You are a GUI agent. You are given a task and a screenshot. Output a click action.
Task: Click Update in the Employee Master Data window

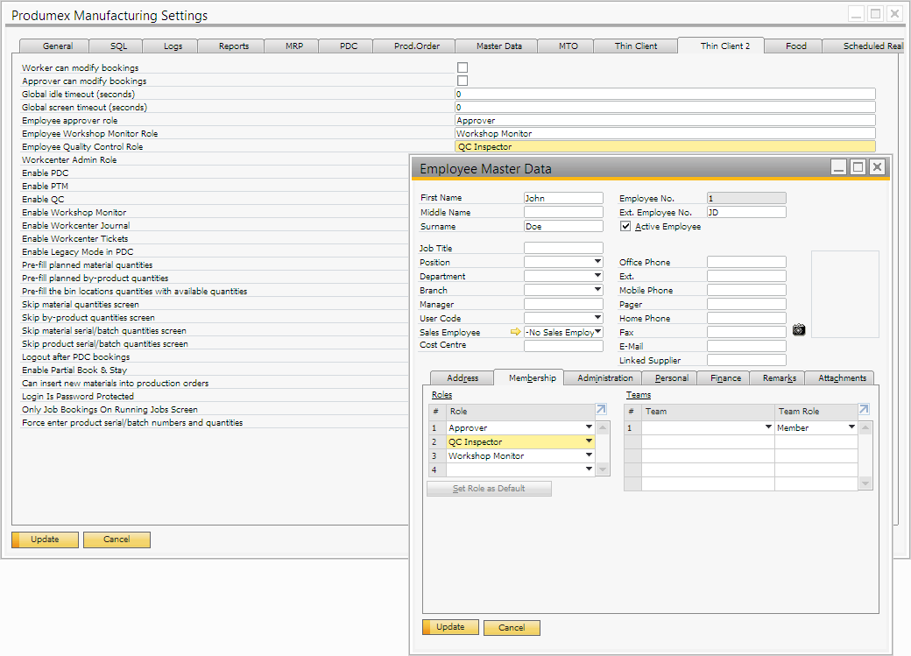450,627
